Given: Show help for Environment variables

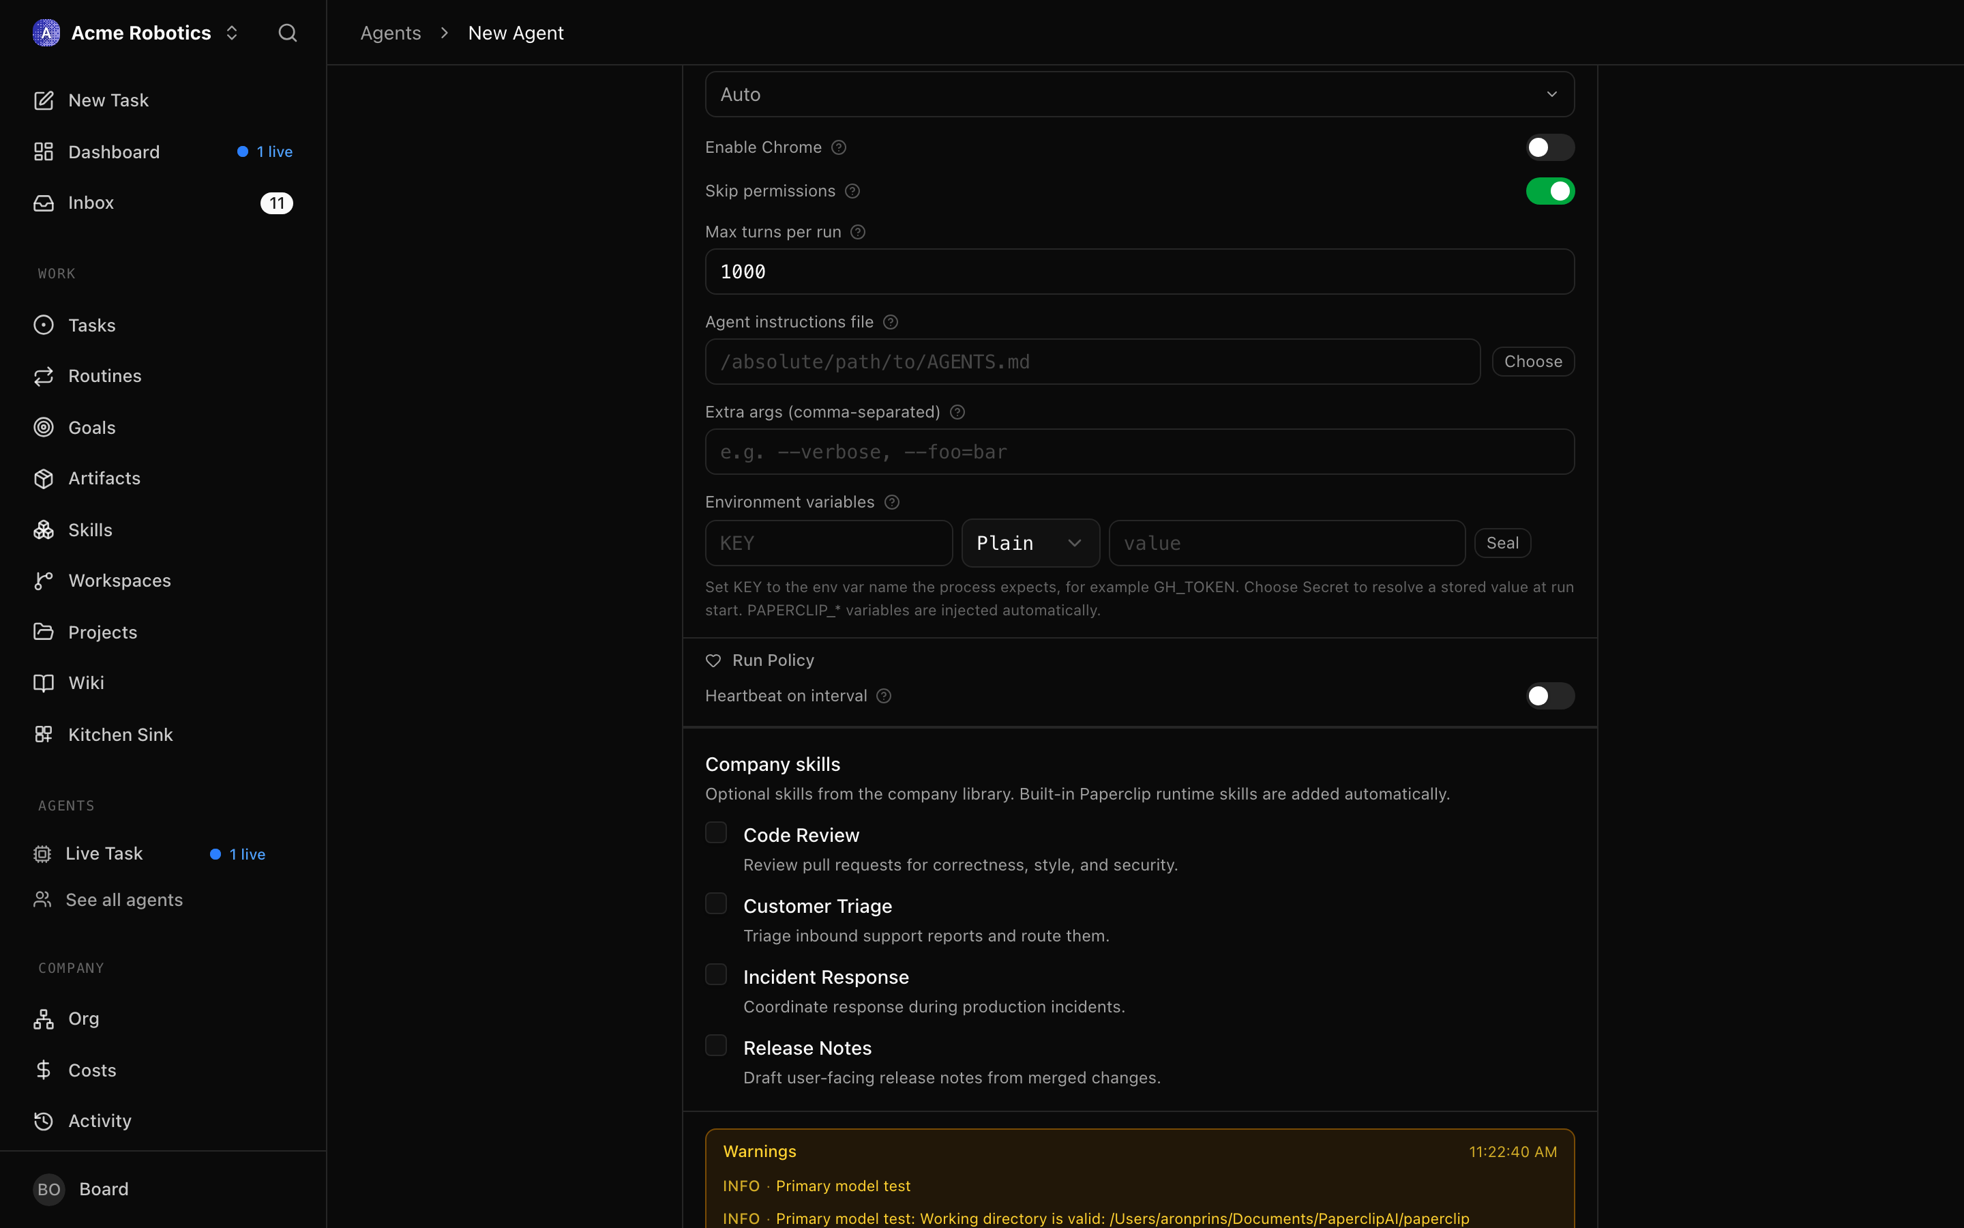Looking at the screenshot, I should [892, 502].
